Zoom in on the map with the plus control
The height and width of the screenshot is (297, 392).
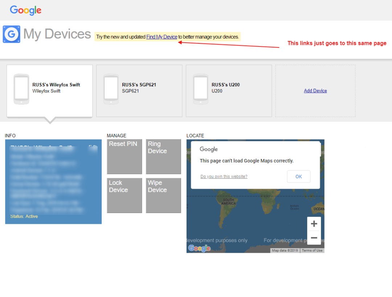[x=314, y=223]
